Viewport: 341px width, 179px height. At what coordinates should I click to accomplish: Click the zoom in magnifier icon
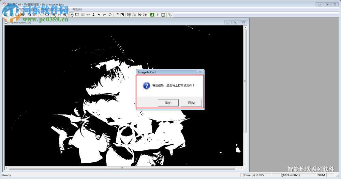54,15
